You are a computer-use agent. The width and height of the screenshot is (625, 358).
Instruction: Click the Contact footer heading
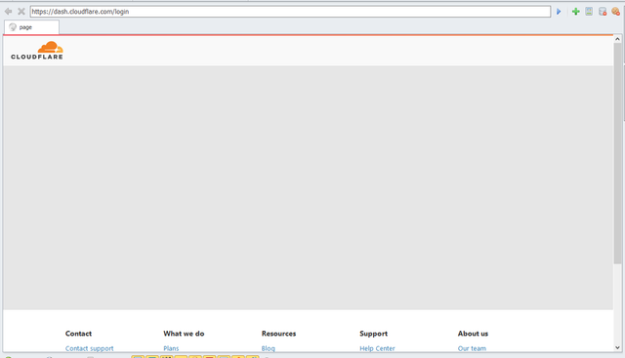pyautogui.click(x=78, y=334)
